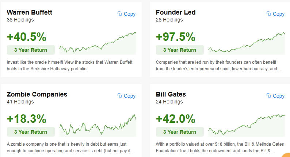Click the copy icon on Founder Led card
Image resolution: width=290 pixels, height=157 pixels.
(x=269, y=13)
